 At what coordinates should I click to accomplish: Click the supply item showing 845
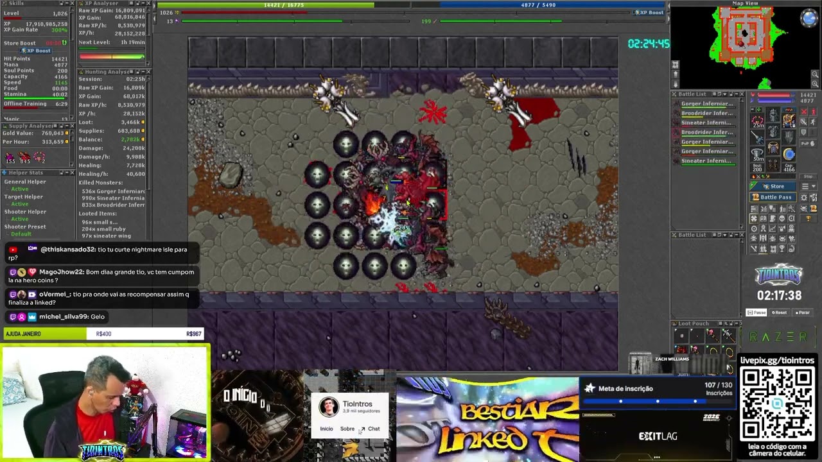25,157
